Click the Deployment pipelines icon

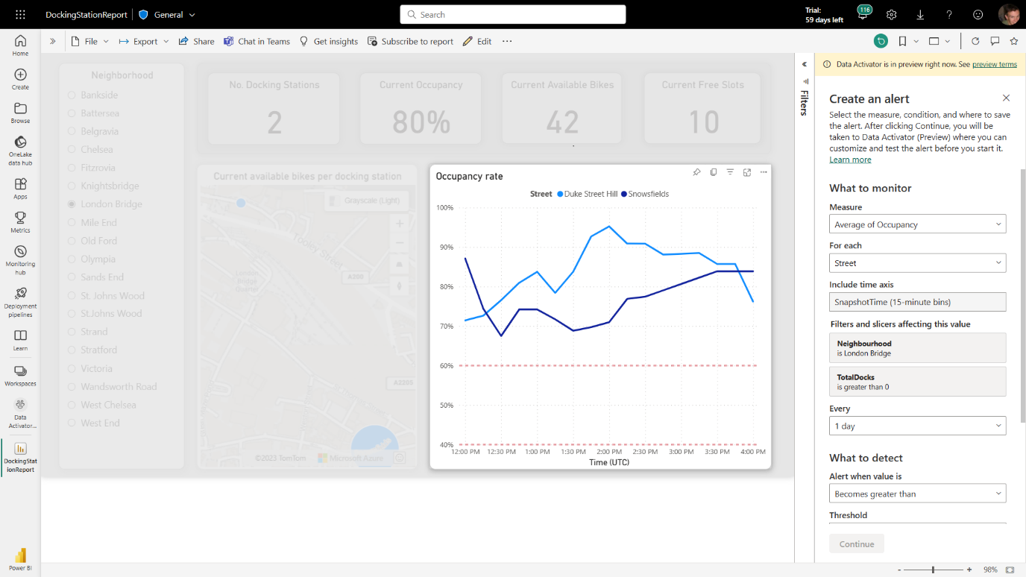point(20,302)
